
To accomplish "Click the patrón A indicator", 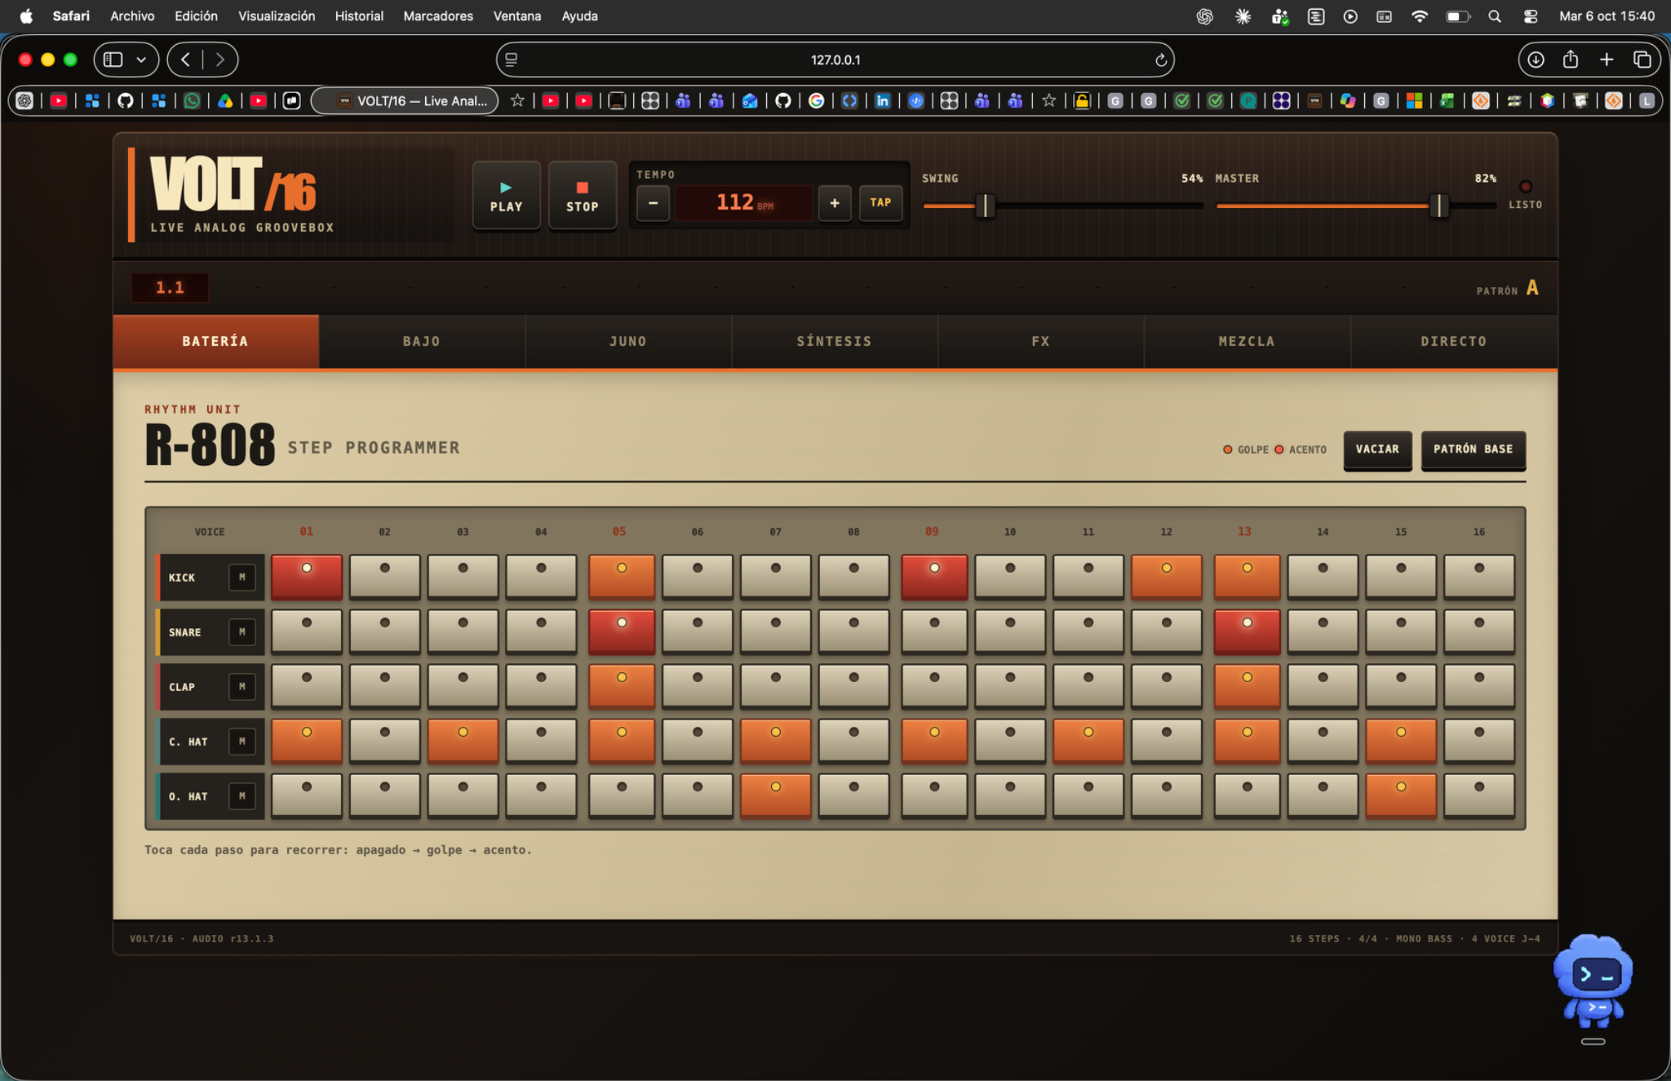I will [1507, 289].
